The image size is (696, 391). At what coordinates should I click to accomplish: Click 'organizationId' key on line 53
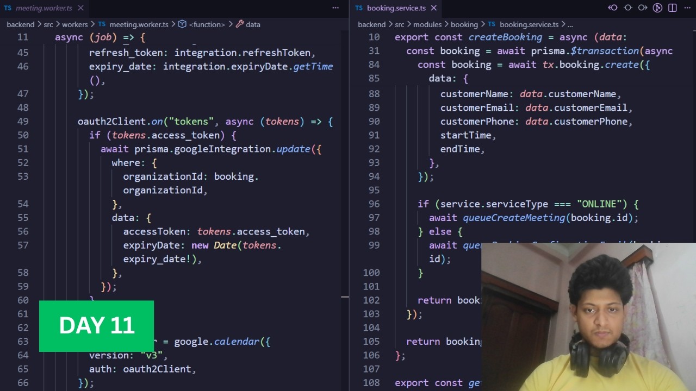163,176
